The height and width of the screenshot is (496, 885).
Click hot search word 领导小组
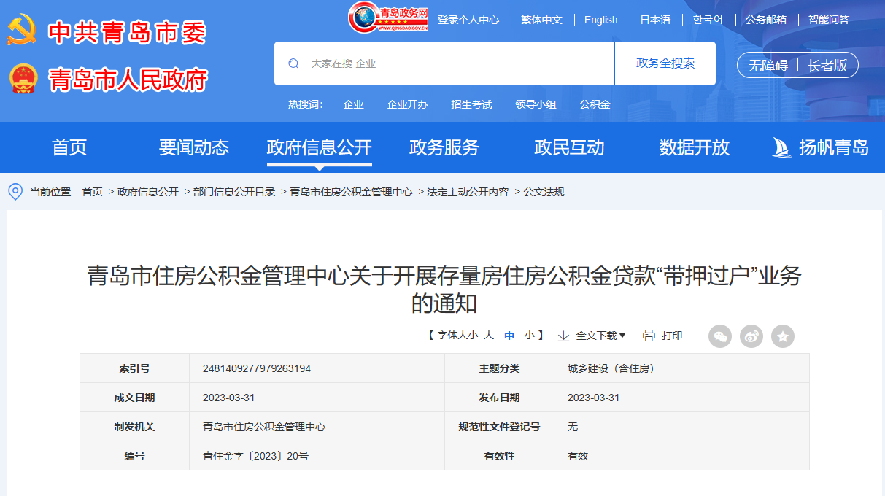click(536, 104)
